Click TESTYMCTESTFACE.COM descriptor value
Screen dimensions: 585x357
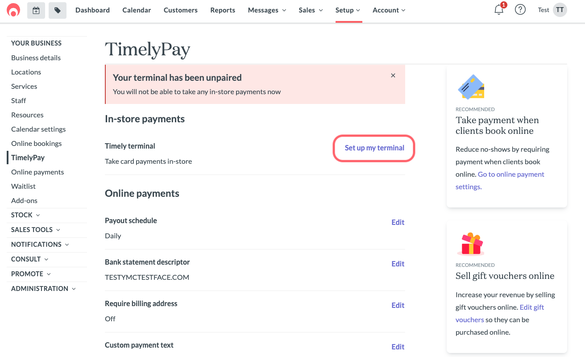pyautogui.click(x=147, y=277)
